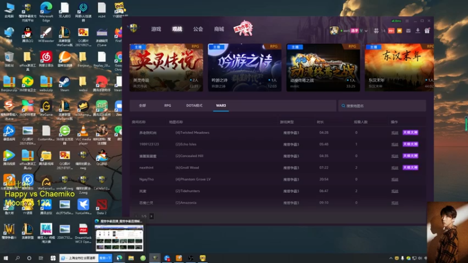Go to next page of room list
The width and height of the screenshot is (468, 263).
click(x=152, y=216)
